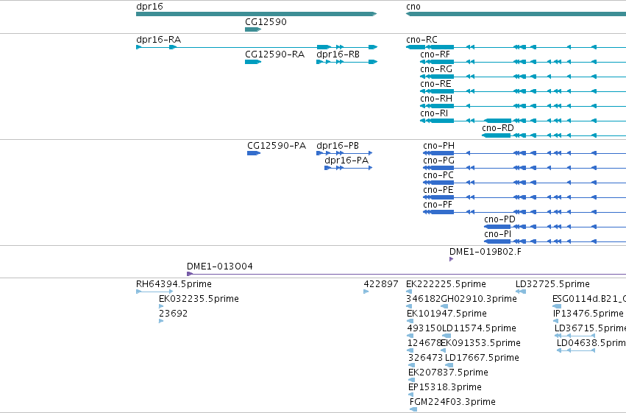Select the GH02910.3prime EST label
The height and width of the screenshot is (413, 626).
[x=479, y=299]
